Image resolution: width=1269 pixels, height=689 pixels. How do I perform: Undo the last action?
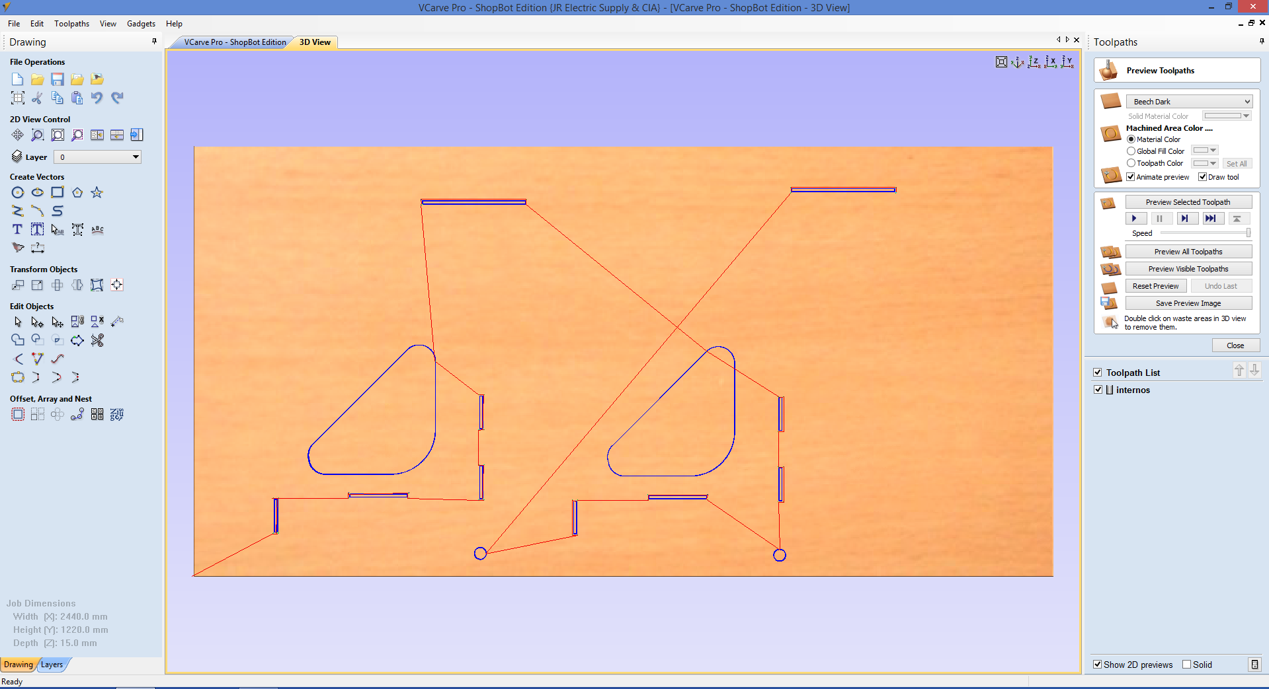pos(97,98)
